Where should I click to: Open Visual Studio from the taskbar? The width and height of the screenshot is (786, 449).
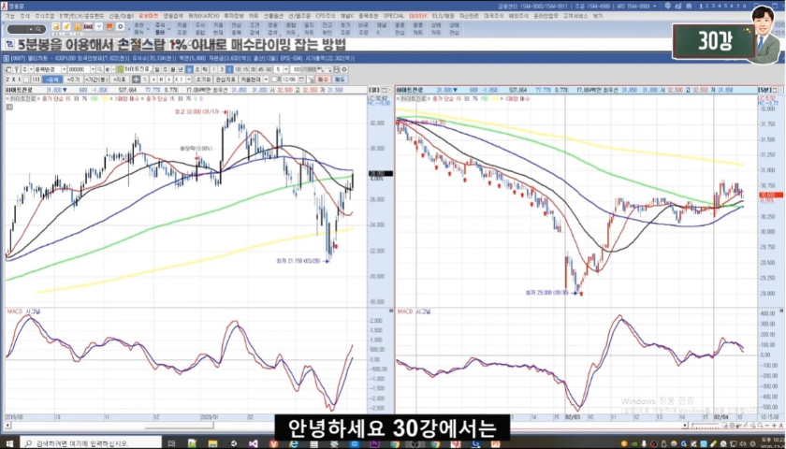coord(251,442)
